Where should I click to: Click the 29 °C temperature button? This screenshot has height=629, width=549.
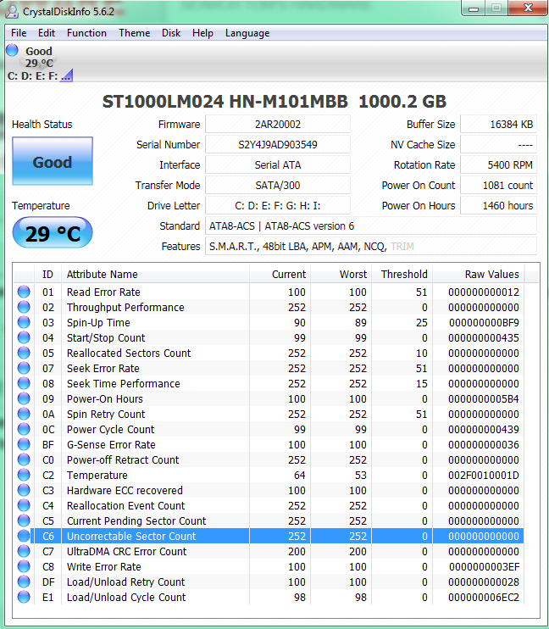point(52,233)
